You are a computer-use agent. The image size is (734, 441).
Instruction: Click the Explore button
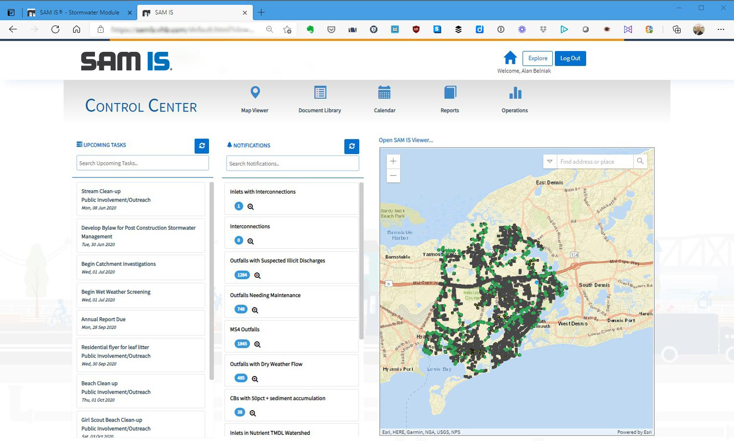(x=538, y=58)
